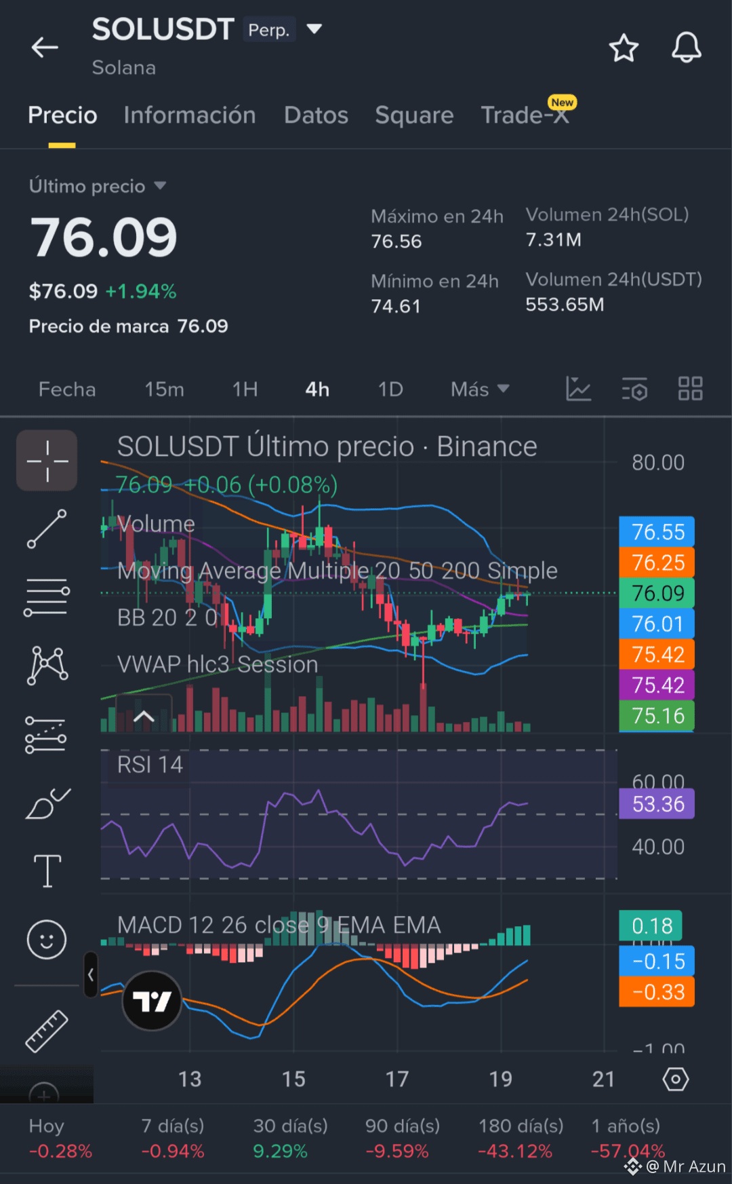Click the date 13 on time axis
The image size is (732, 1184).
click(x=190, y=1079)
